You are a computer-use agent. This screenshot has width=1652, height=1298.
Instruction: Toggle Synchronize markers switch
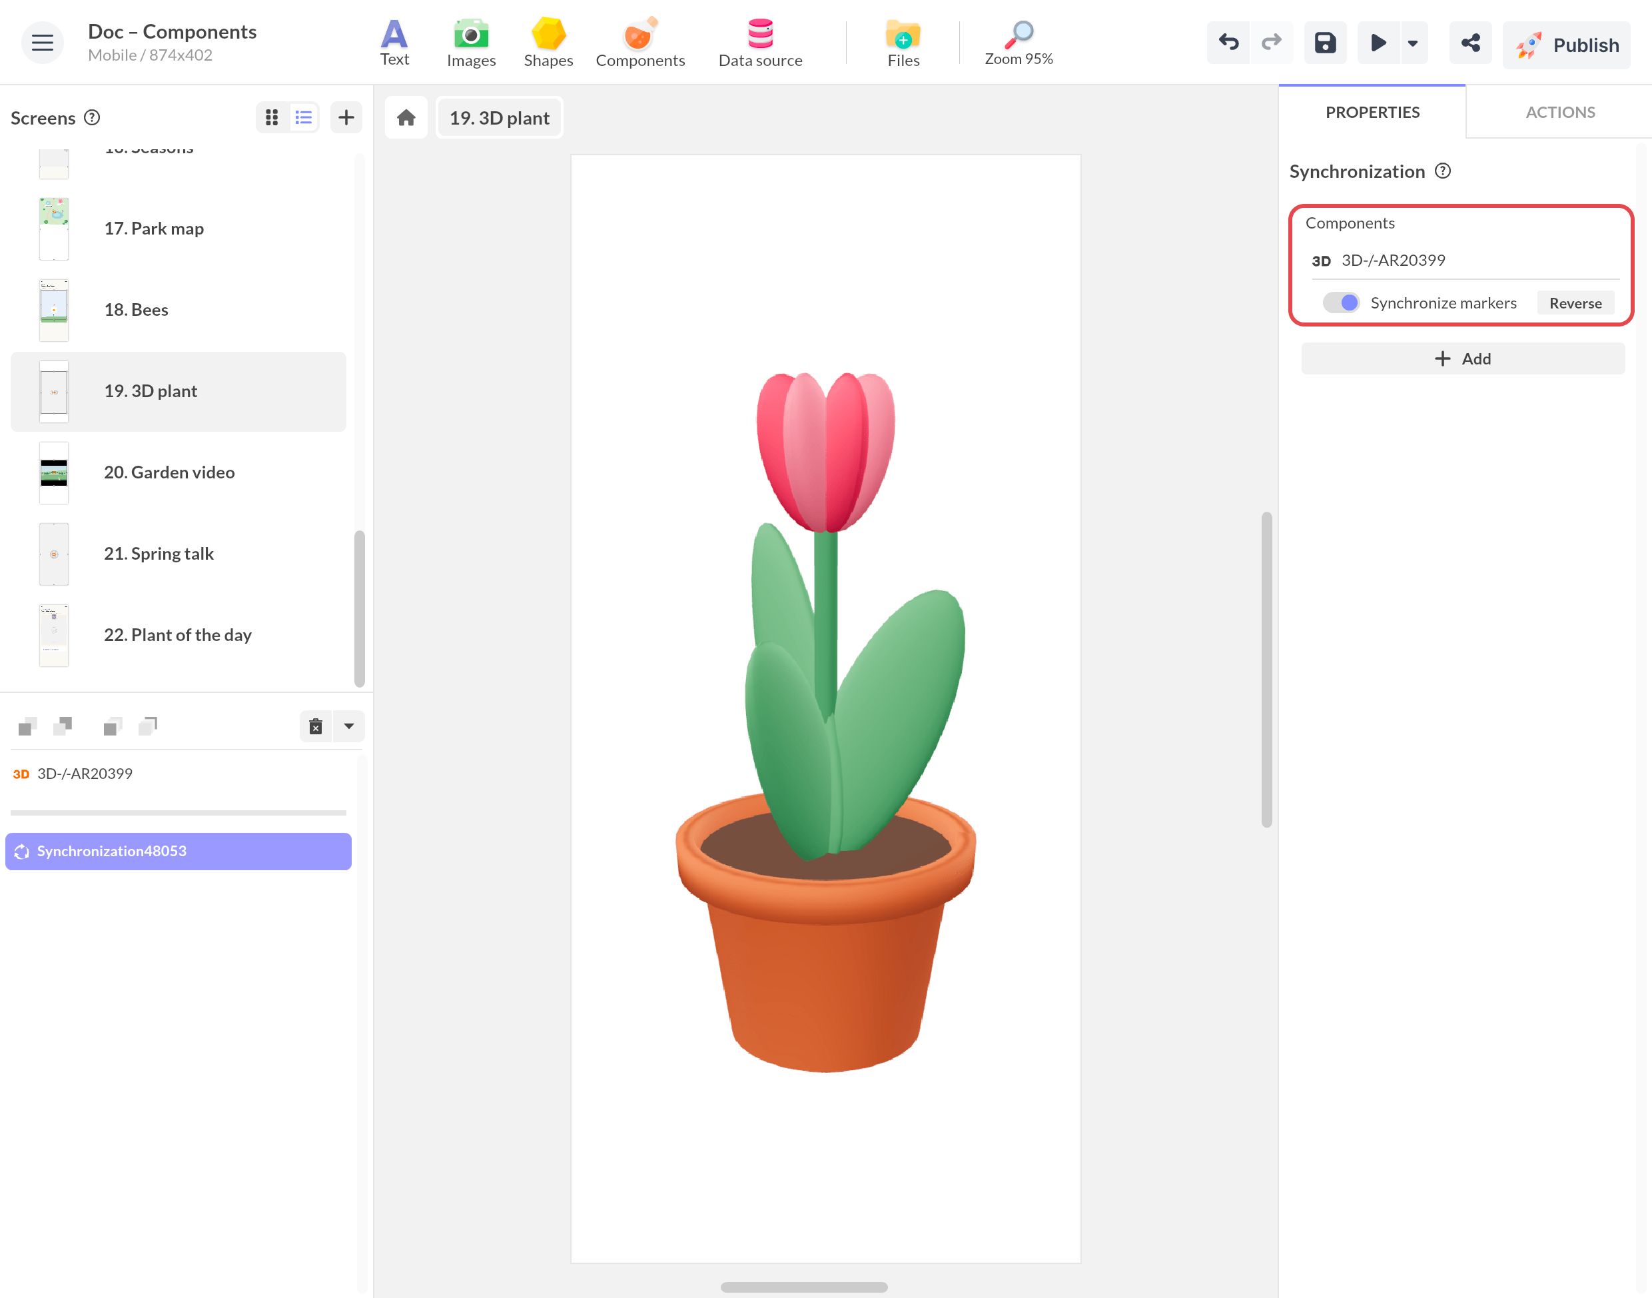(x=1342, y=303)
